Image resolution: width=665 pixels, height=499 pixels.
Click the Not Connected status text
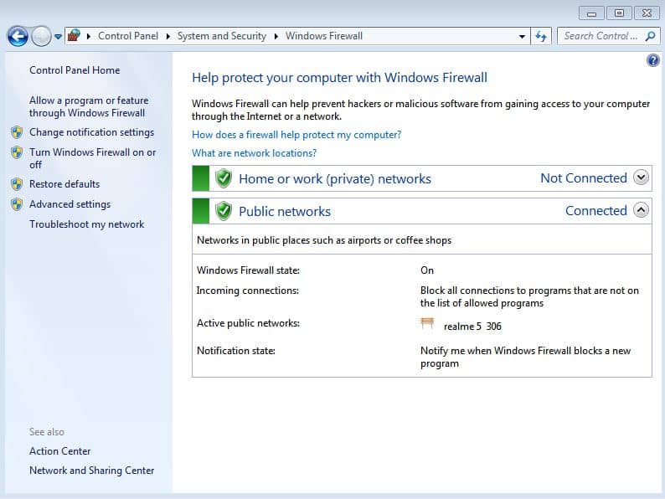[x=584, y=178]
